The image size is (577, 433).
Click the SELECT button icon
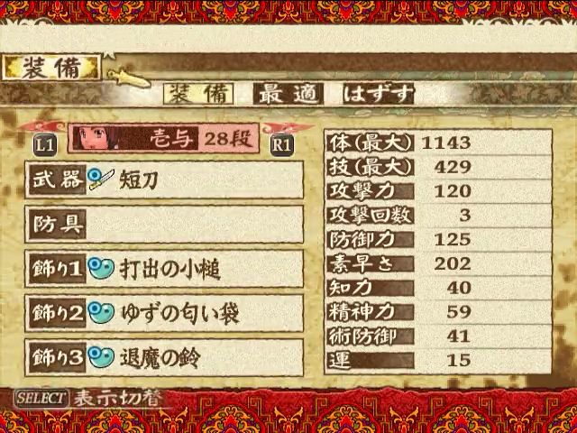tap(41, 398)
